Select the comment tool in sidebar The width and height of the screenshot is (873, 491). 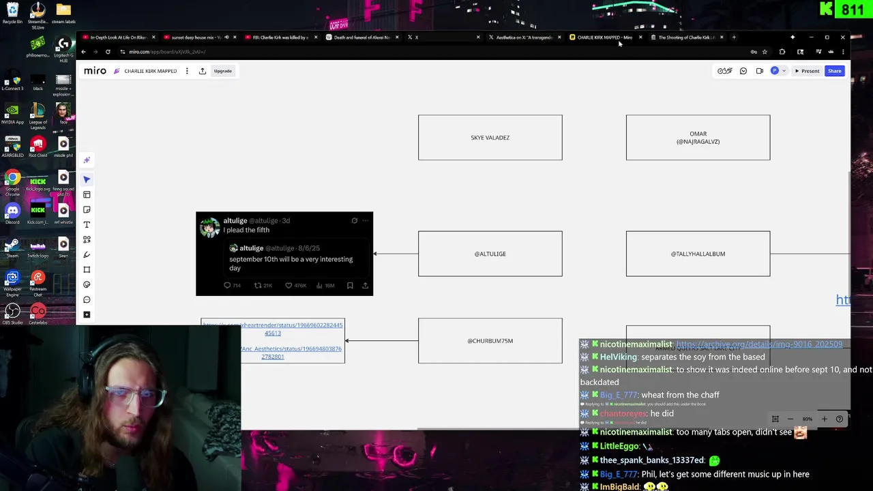click(x=87, y=300)
